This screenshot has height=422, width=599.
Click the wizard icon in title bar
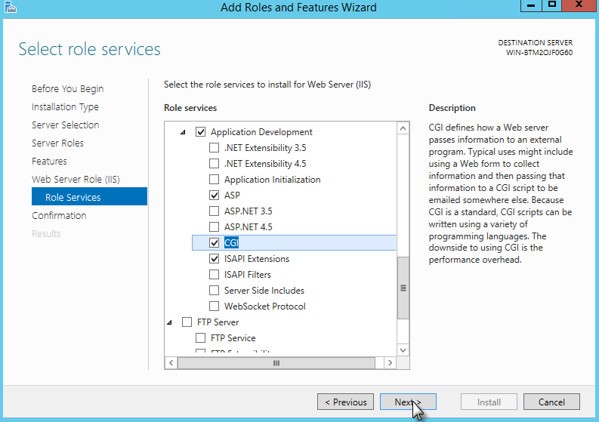[x=9, y=8]
